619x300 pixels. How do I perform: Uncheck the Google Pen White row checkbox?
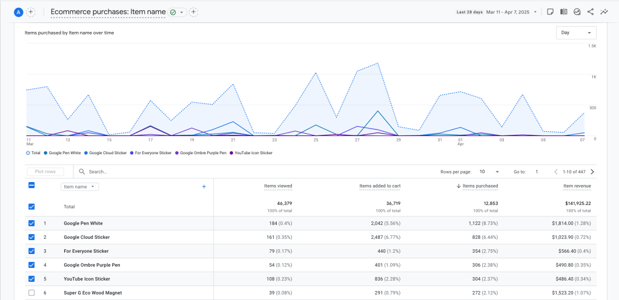[31, 223]
